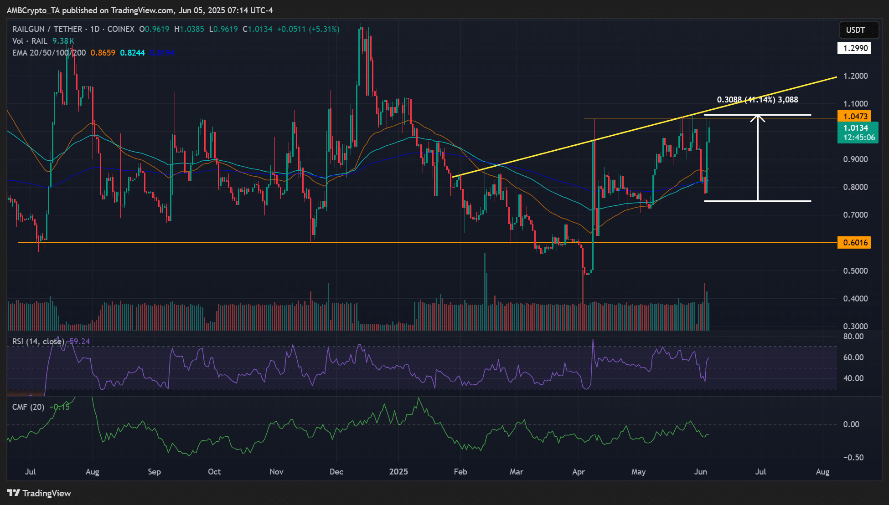This screenshot has width=889, height=505.
Task: Click the EMA value 0.8244
Action: [x=132, y=53]
